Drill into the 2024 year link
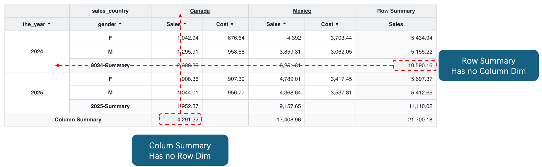The width and height of the screenshot is (542, 167). [x=37, y=52]
